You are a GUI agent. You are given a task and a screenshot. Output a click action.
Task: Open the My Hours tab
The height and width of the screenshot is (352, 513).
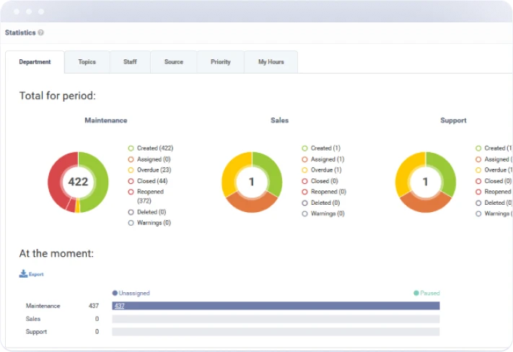click(x=271, y=62)
